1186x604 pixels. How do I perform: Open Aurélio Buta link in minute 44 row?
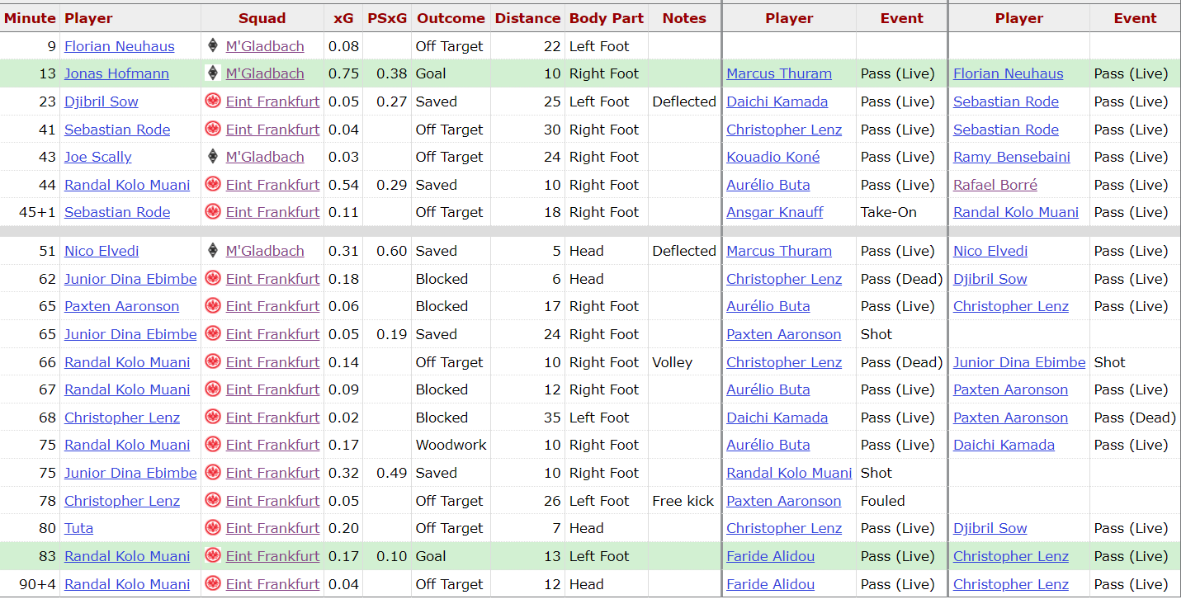pyautogui.click(x=768, y=185)
